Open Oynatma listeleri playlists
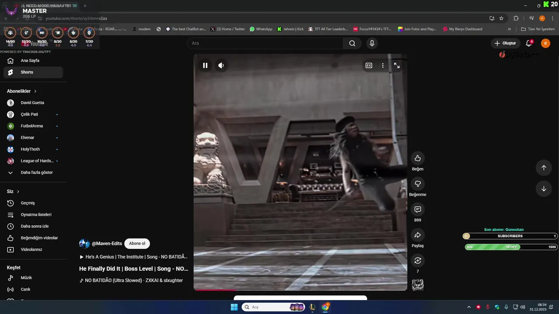559x314 pixels. tap(33, 215)
